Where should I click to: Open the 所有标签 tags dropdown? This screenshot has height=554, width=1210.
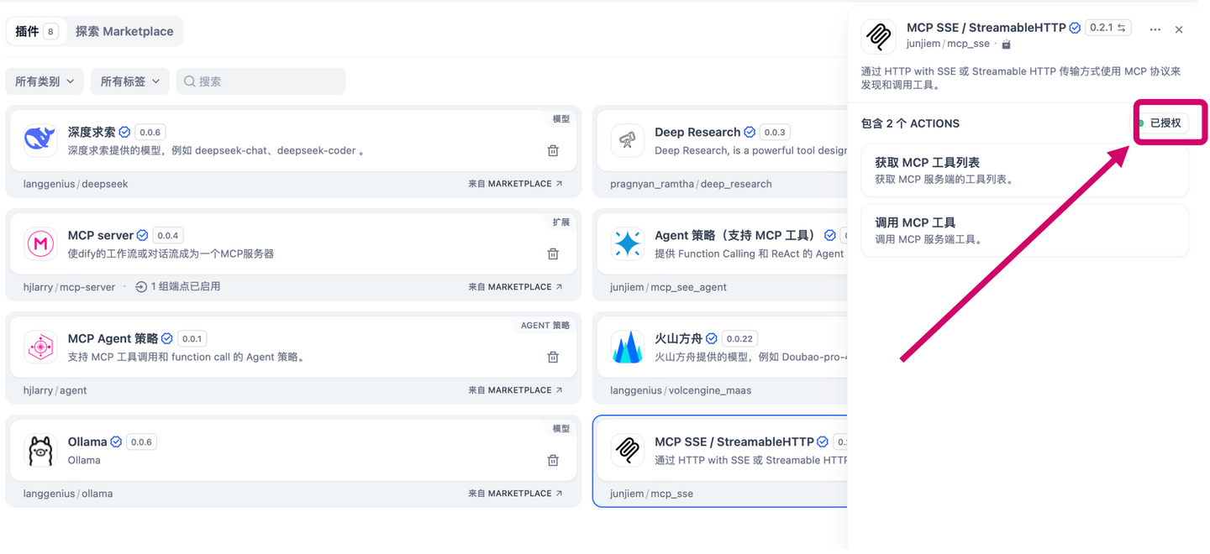(129, 81)
